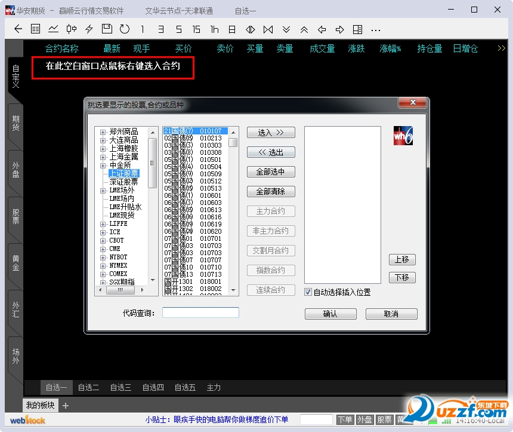Image resolution: width=513 pixels, height=432 pixels.
Task: Click the diamond-shaped chart tool icon
Action: click(x=251, y=29)
